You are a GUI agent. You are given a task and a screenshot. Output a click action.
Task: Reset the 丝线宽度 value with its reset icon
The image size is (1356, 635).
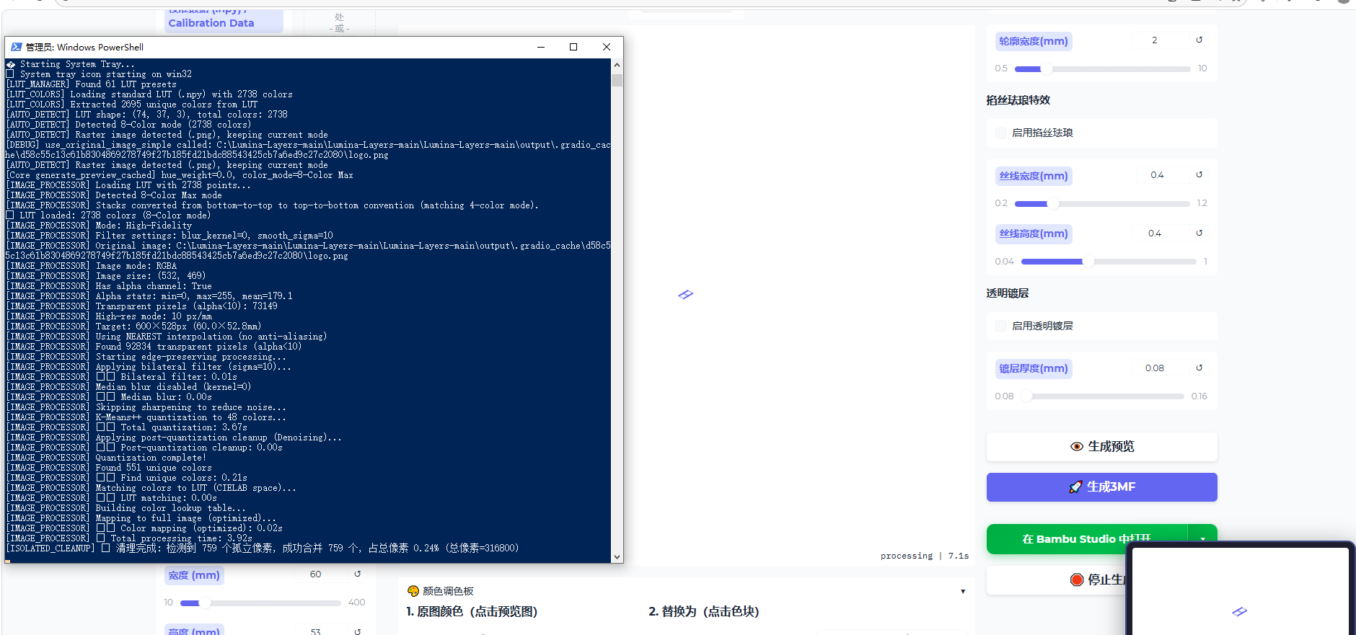pos(1199,175)
